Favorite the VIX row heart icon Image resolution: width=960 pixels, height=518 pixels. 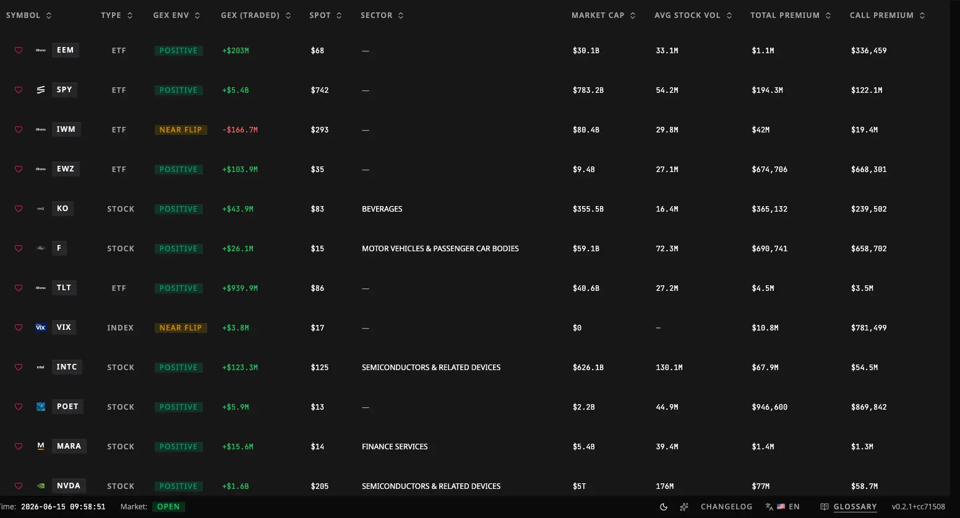[19, 328]
